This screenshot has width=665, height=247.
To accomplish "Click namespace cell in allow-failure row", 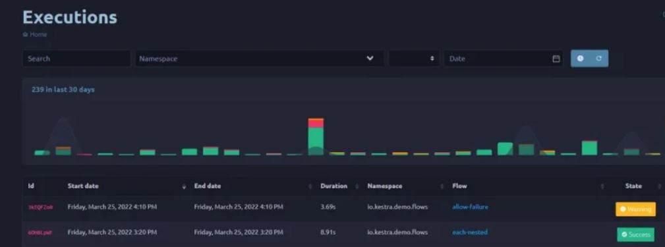I will click(x=397, y=207).
